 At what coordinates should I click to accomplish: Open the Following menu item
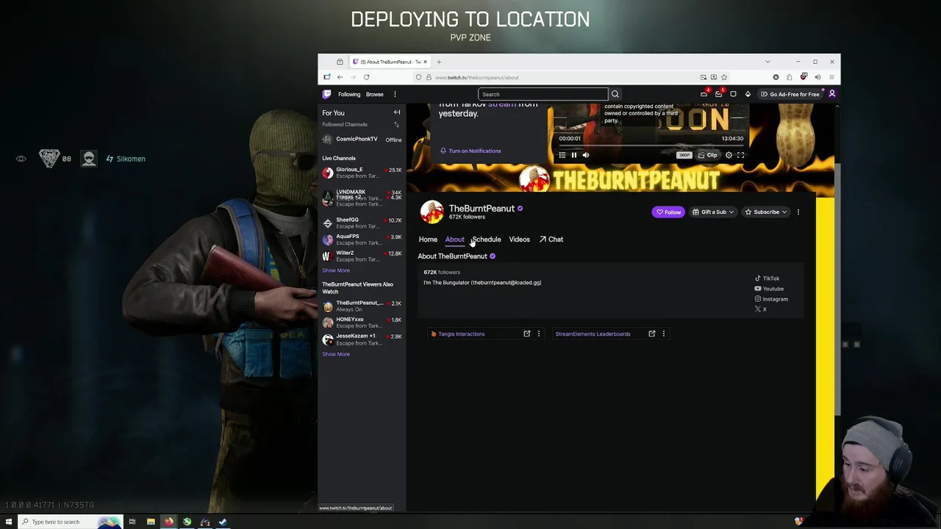point(349,94)
